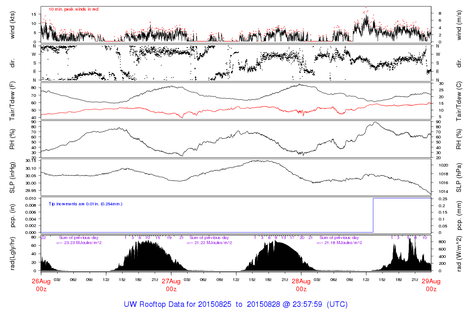Select the '29Aug' date label
Screen dimensions: 472x323
coord(431,281)
